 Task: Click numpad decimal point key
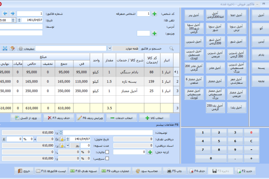[x=235, y=158]
